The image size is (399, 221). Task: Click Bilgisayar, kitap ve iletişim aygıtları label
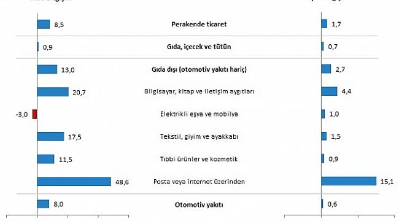(x=199, y=91)
